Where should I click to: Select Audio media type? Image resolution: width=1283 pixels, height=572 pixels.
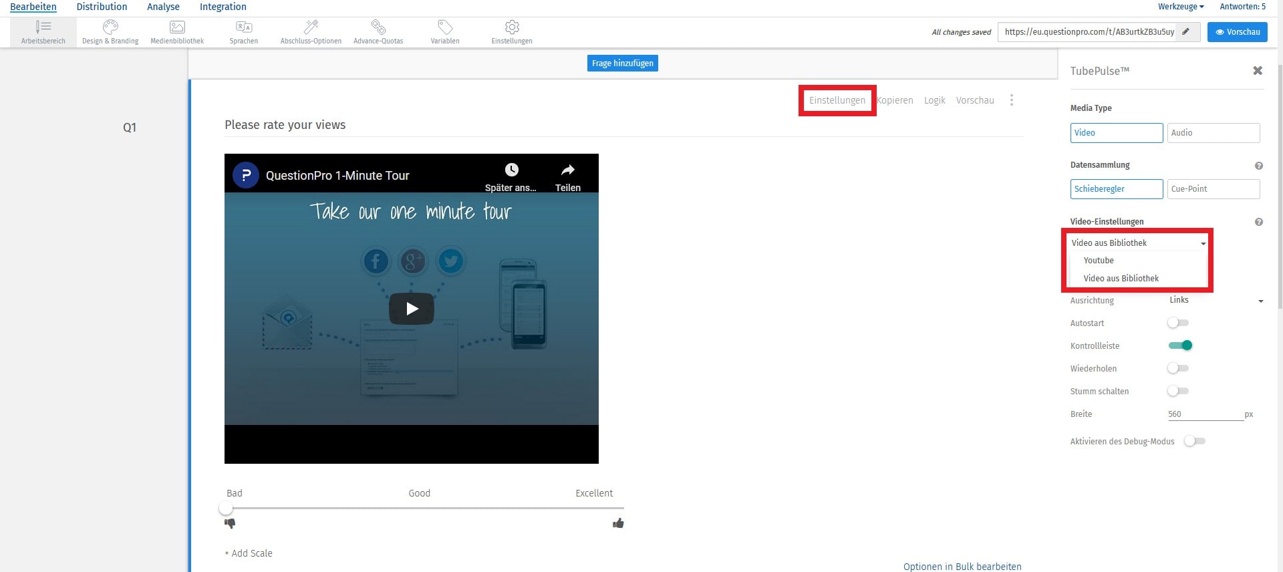[1214, 132]
